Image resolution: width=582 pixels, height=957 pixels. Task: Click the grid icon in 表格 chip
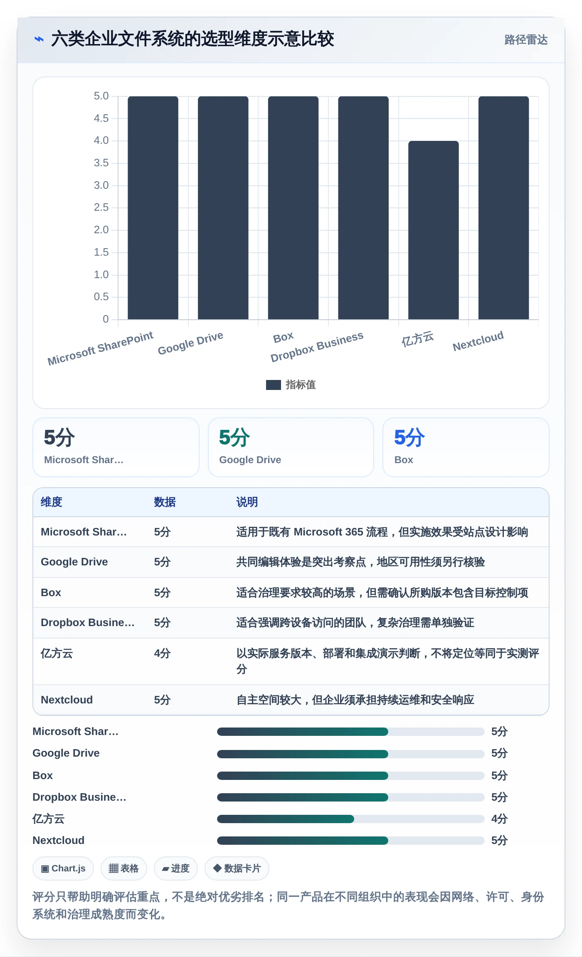113,868
